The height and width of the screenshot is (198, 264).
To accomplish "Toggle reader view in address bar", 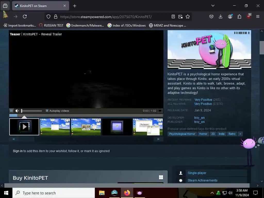I will pyautogui.click(x=173, y=16).
